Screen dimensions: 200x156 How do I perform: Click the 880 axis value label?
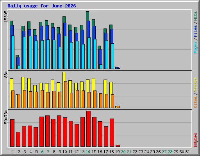click(x=6, y=74)
